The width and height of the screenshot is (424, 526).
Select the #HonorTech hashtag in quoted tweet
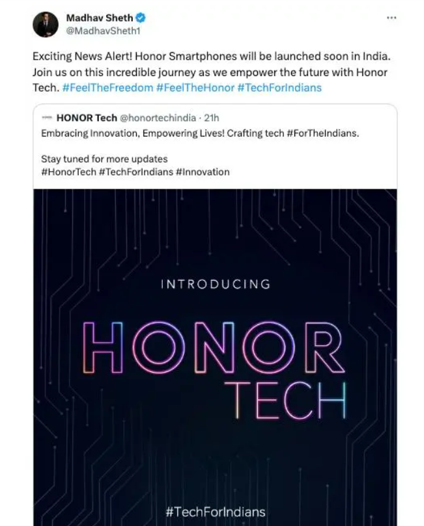coord(68,172)
